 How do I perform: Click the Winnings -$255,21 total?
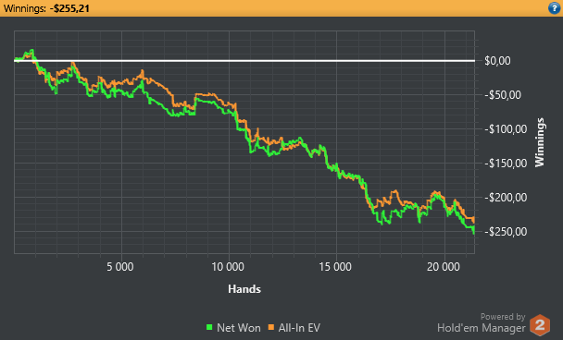tap(46, 8)
